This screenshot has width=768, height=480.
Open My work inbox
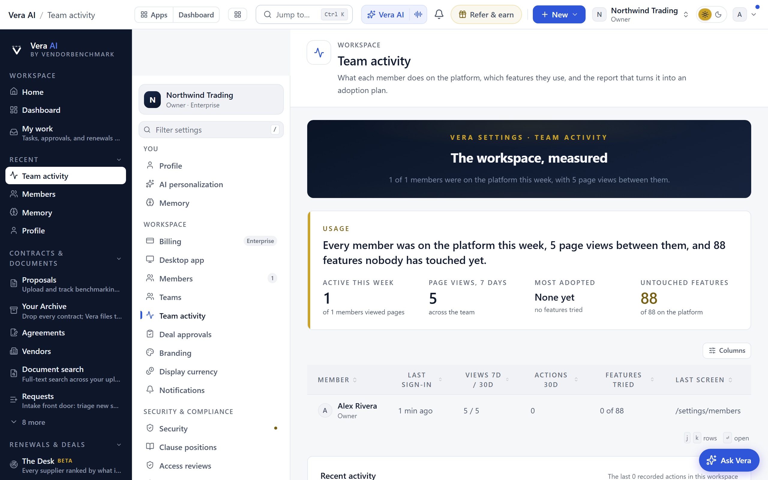[66, 133]
